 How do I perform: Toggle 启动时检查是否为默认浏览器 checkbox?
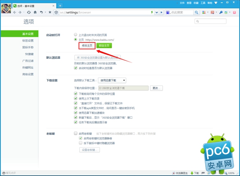point(76,68)
